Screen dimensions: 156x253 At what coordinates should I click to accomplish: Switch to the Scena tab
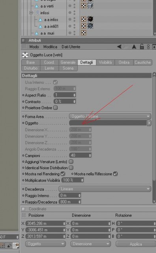[68, 68]
